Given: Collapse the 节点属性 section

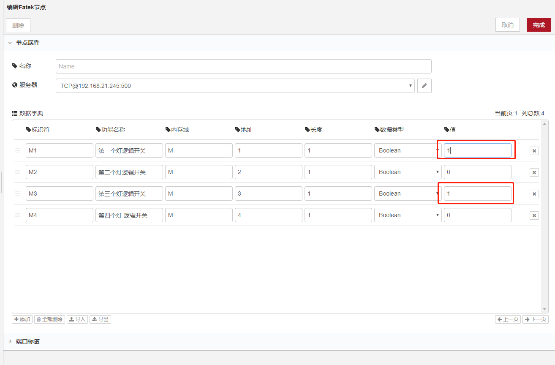Looking at the screenshot, I should point(10,43).
